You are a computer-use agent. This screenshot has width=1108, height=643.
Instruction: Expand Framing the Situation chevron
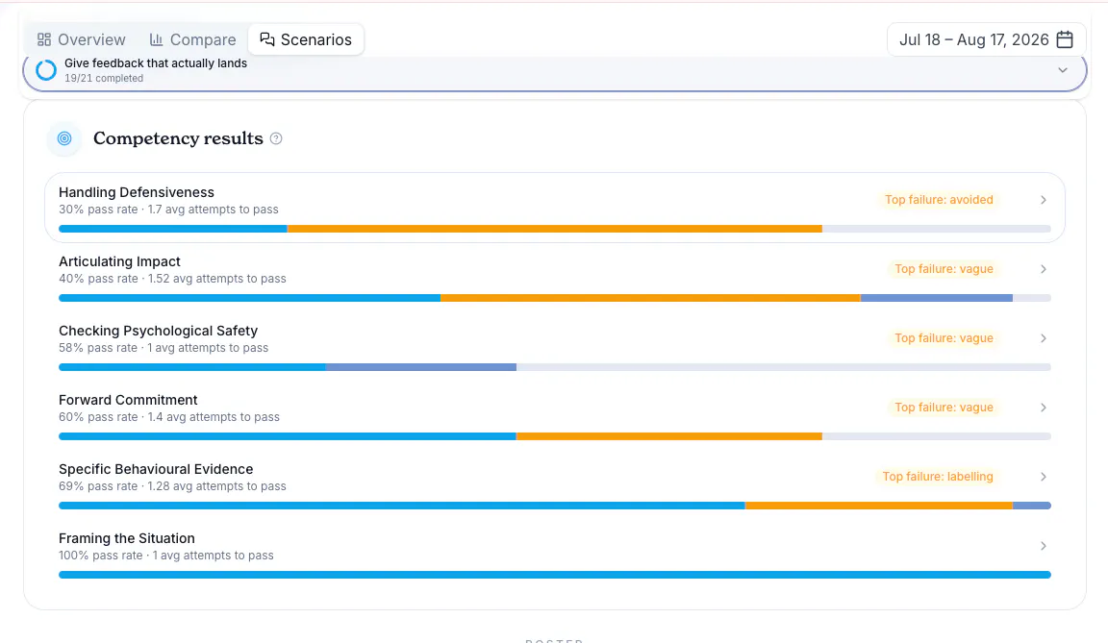pos(1043,546)
